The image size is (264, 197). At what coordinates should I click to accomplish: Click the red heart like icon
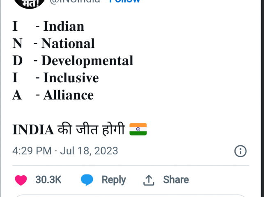click(21, 180)
